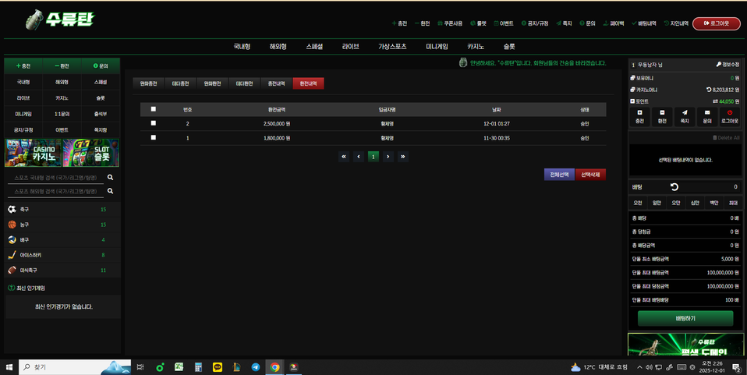Toggle the select-all checkbox in table header
Screen dimensions: 747x375
[x=153, y=109]
